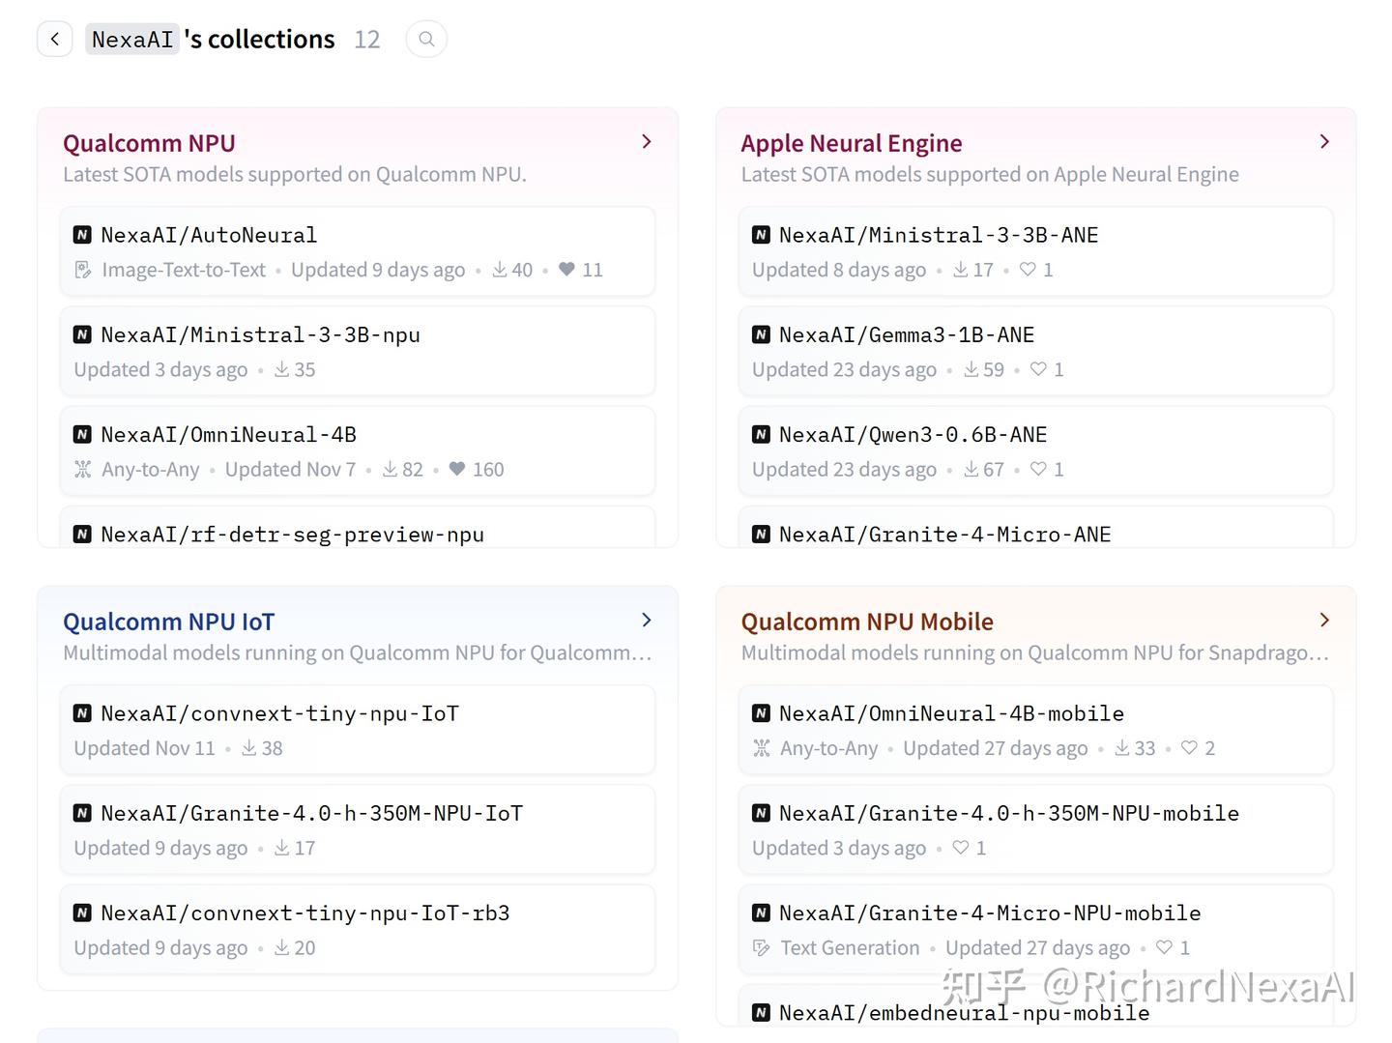Viewport: 1392px width, 1043px height.
Task: Open the NexaAI/Qwen3-0.6B-ANE model
Action: [x=913, y=435]
